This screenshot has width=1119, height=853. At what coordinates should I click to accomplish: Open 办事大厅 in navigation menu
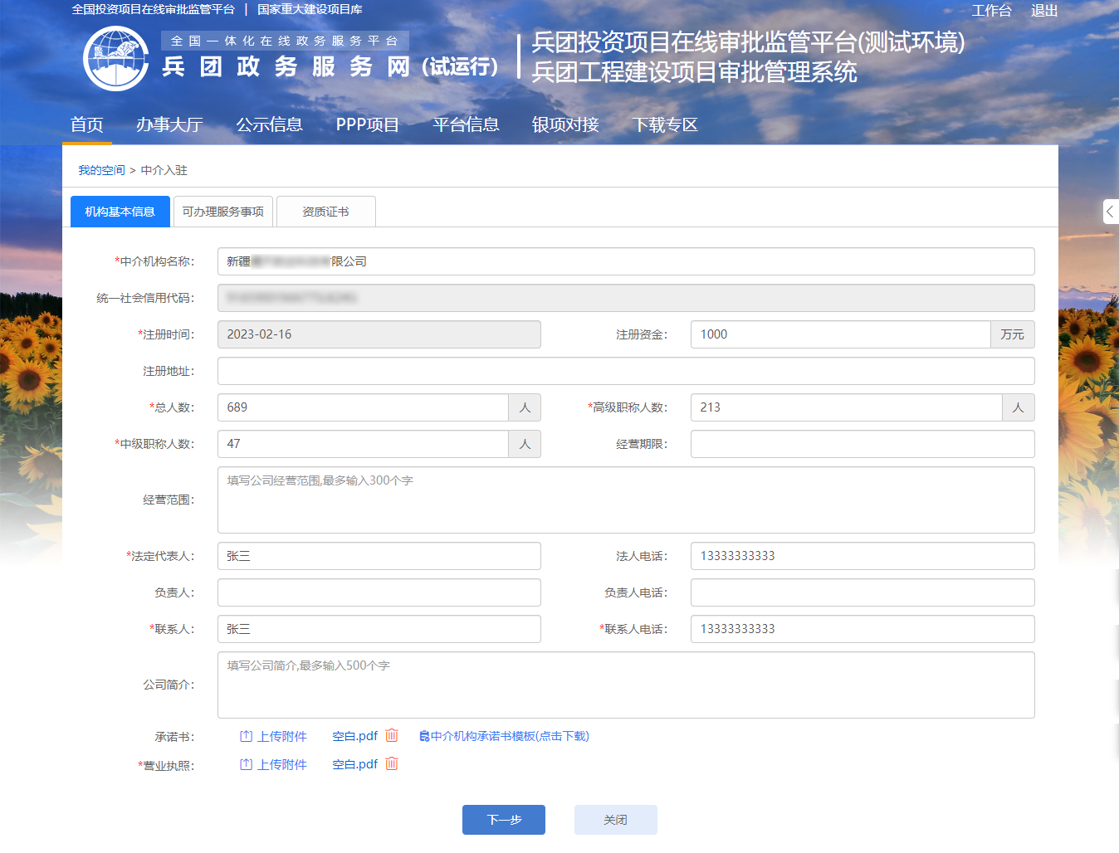pos(169,124)
